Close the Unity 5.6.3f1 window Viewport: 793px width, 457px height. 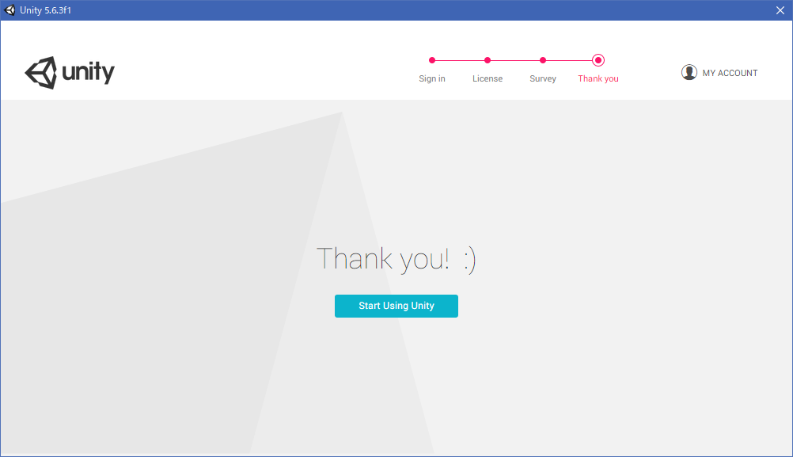click(780, 10)
